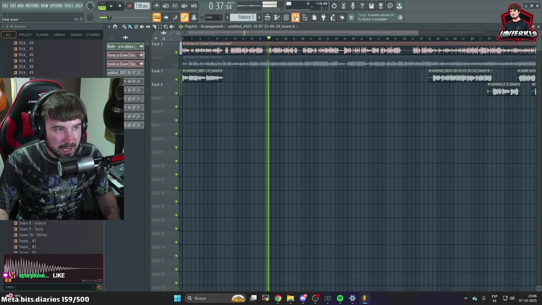
Task: Select Kick_ #4 in browser
Action: tap(26, 43)
